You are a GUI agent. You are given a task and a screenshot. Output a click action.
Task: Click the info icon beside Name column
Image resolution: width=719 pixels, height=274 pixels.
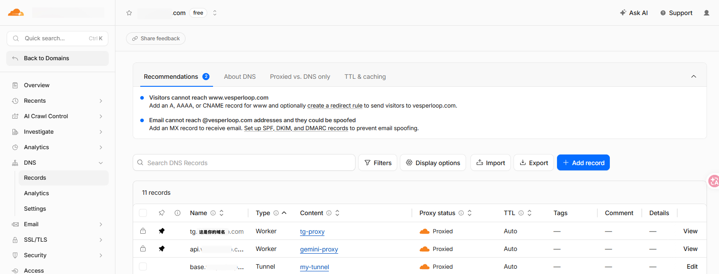point(213,213)
